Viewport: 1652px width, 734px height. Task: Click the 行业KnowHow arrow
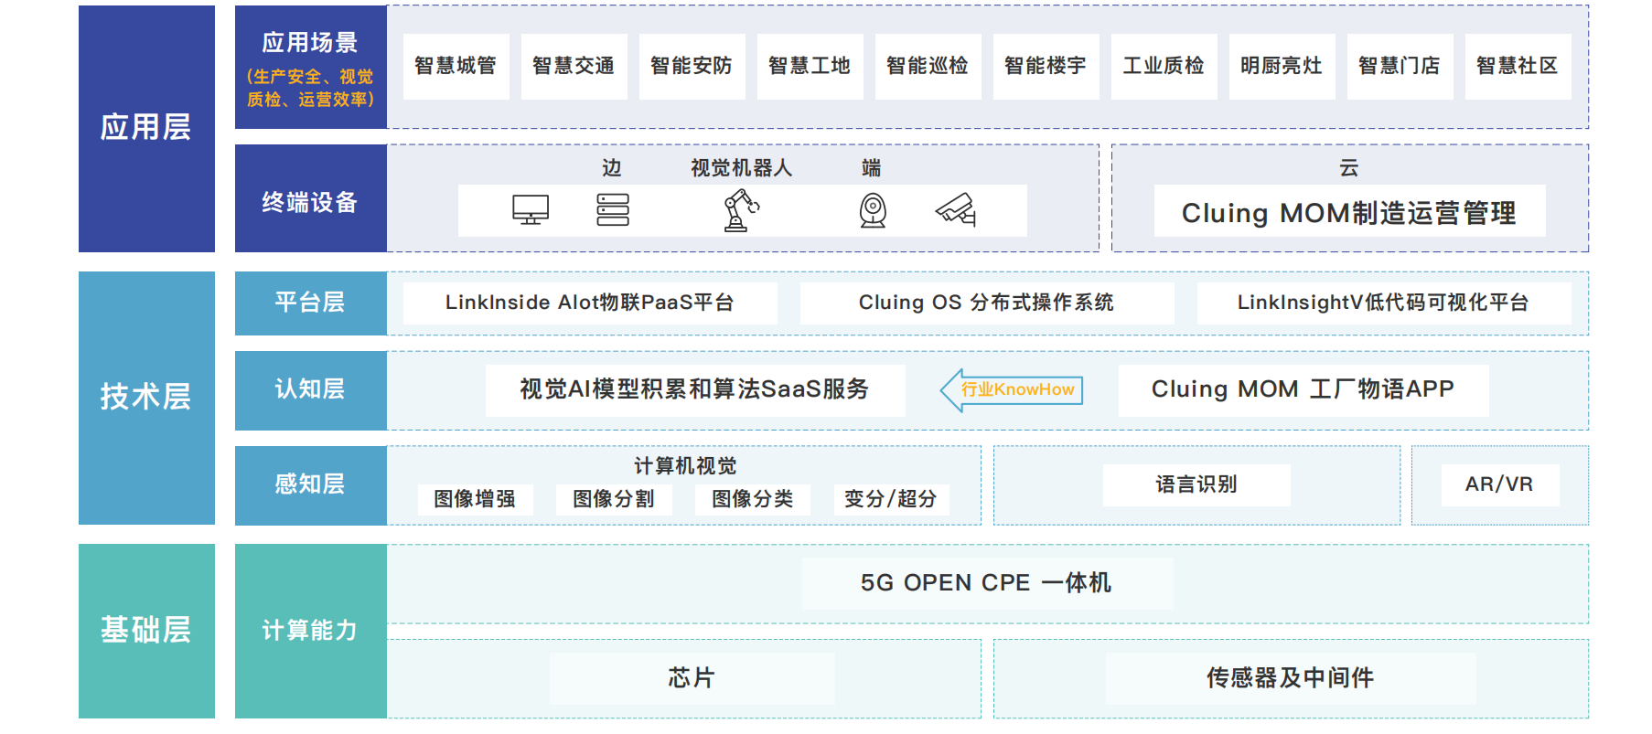tap(1013, 390)
